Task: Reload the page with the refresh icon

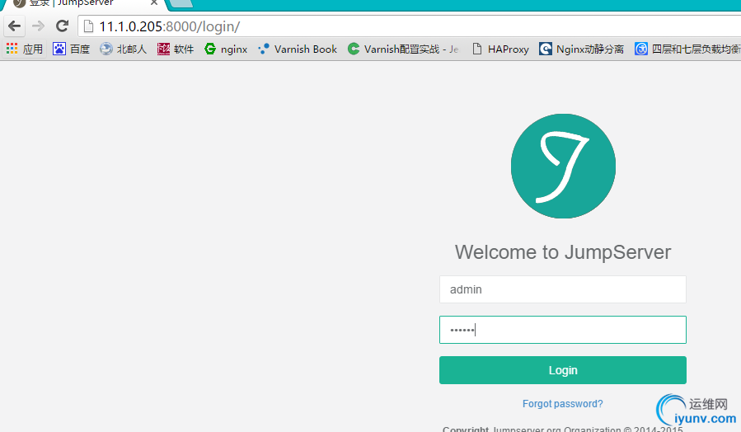Action: 62,26
